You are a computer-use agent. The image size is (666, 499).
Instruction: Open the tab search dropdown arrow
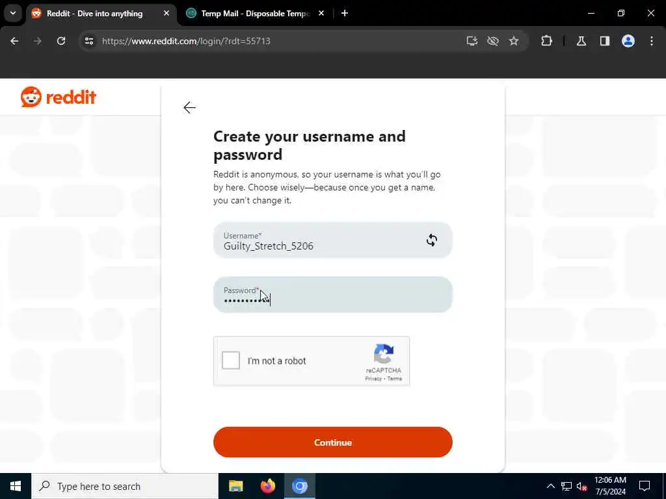coord(13,13)
